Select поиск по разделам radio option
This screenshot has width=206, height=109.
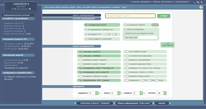point(125,29)
